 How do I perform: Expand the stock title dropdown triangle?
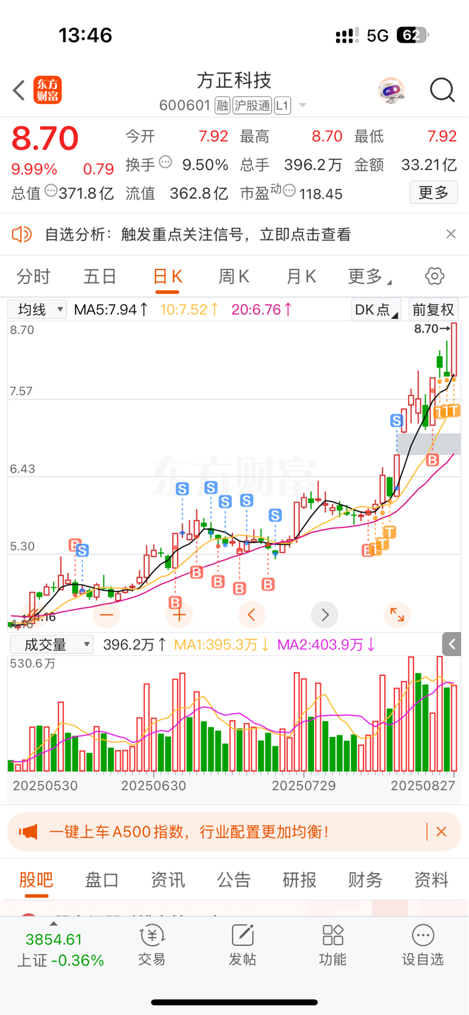coord(302,106)
